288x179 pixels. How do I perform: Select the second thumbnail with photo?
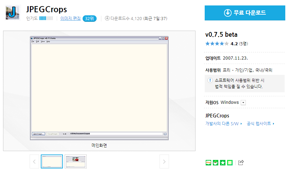tap(76, 162)
